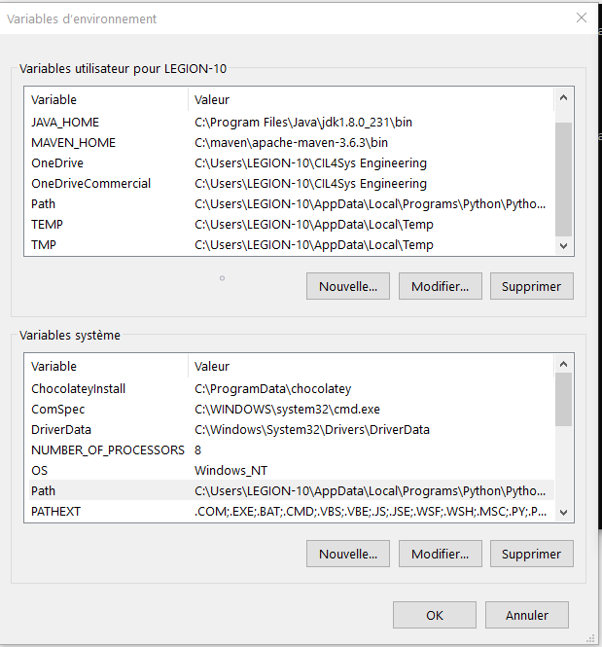Click the .COM;.EXE;.BAT PATHEXT value
602x647 pixels.
click(x=371, y=511)
